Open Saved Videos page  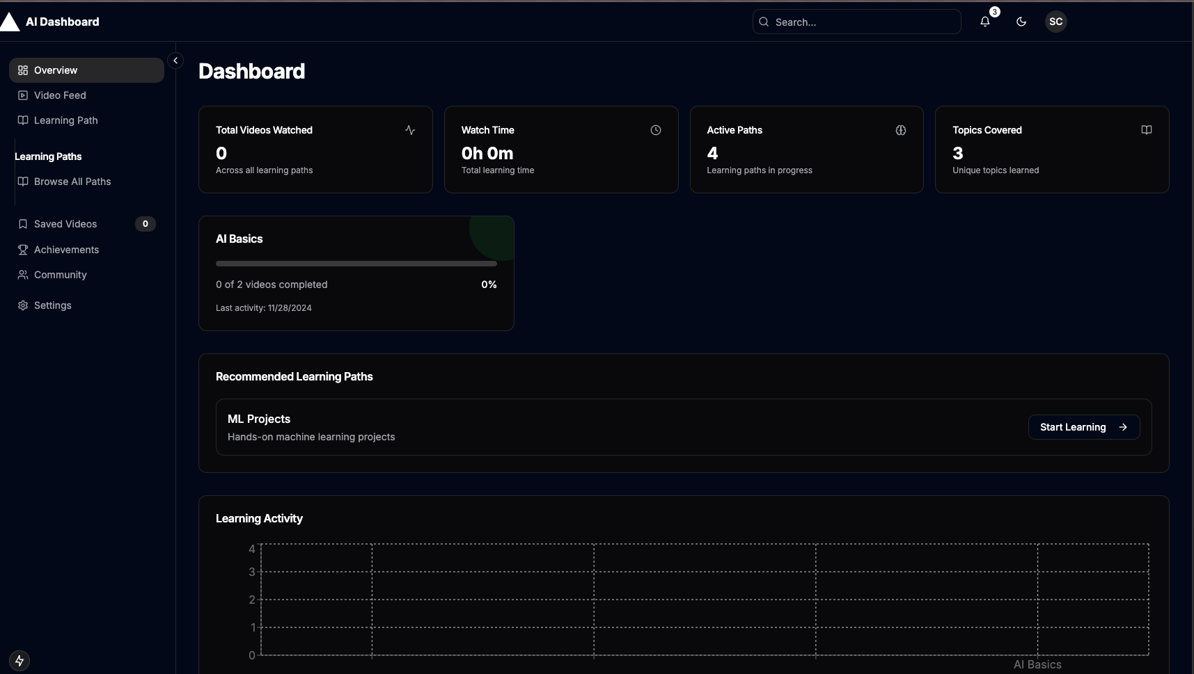tap(86, 224)
